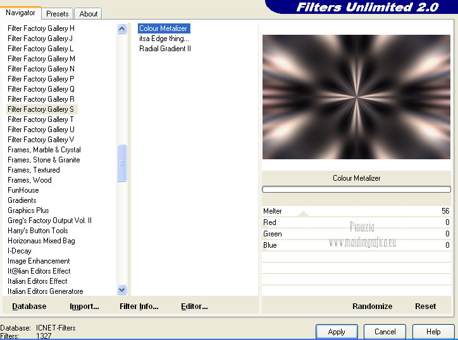Click the ICNET-Filters database name
The width and height of the screenshot is (458, 340).
pos(56,328)
